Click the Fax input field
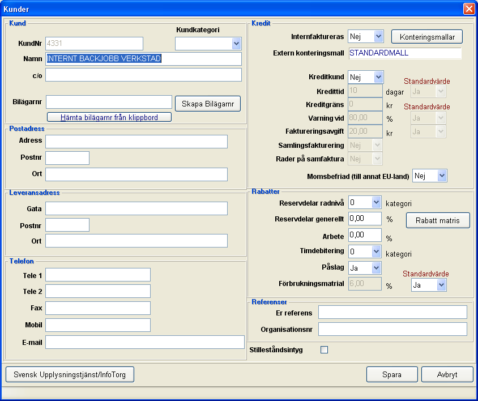 coord(98,308)
